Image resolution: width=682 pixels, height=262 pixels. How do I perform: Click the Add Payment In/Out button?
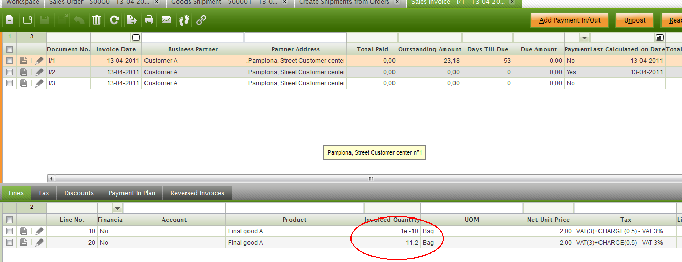[569, 20]
